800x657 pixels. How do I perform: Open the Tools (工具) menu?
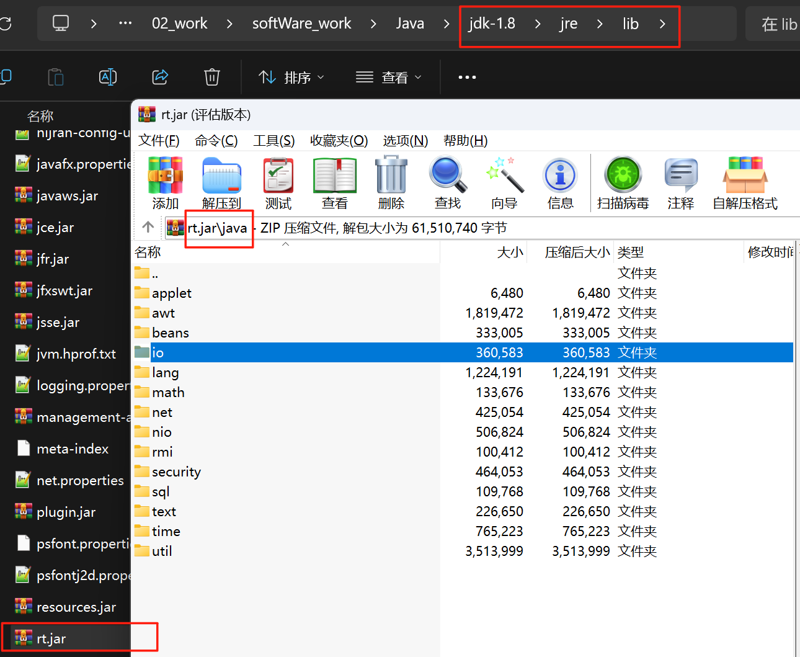click(x=273, y=140)
